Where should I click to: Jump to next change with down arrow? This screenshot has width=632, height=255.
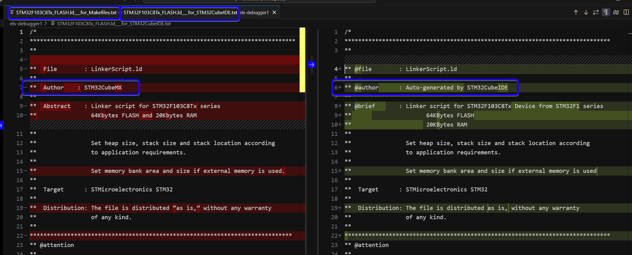point(586,12)
